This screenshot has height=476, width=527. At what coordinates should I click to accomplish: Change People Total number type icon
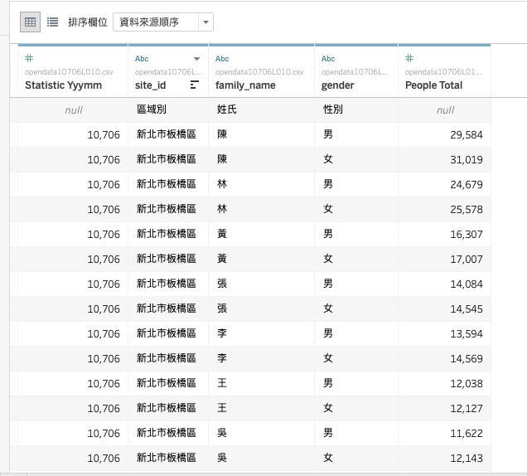[x=409, y=58]
